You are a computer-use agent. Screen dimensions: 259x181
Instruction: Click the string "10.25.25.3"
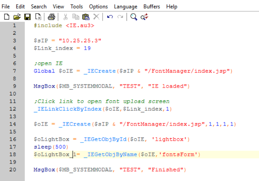(80, 40)
